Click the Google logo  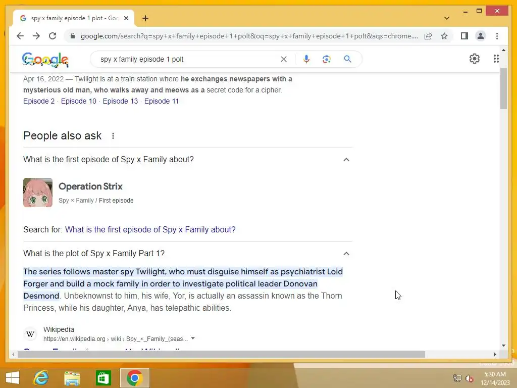point(45,60)
